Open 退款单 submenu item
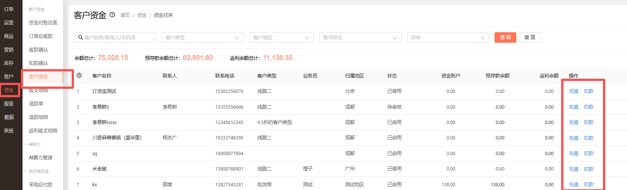 tap(36, 104)
